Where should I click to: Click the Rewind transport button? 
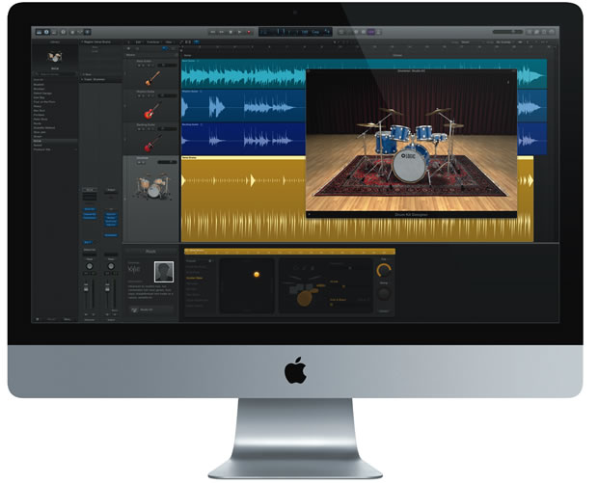(213, 33)
